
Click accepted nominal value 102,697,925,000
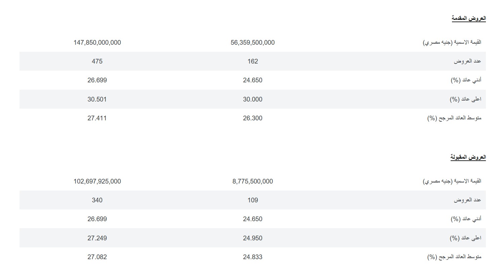click(x=97, y=181)
